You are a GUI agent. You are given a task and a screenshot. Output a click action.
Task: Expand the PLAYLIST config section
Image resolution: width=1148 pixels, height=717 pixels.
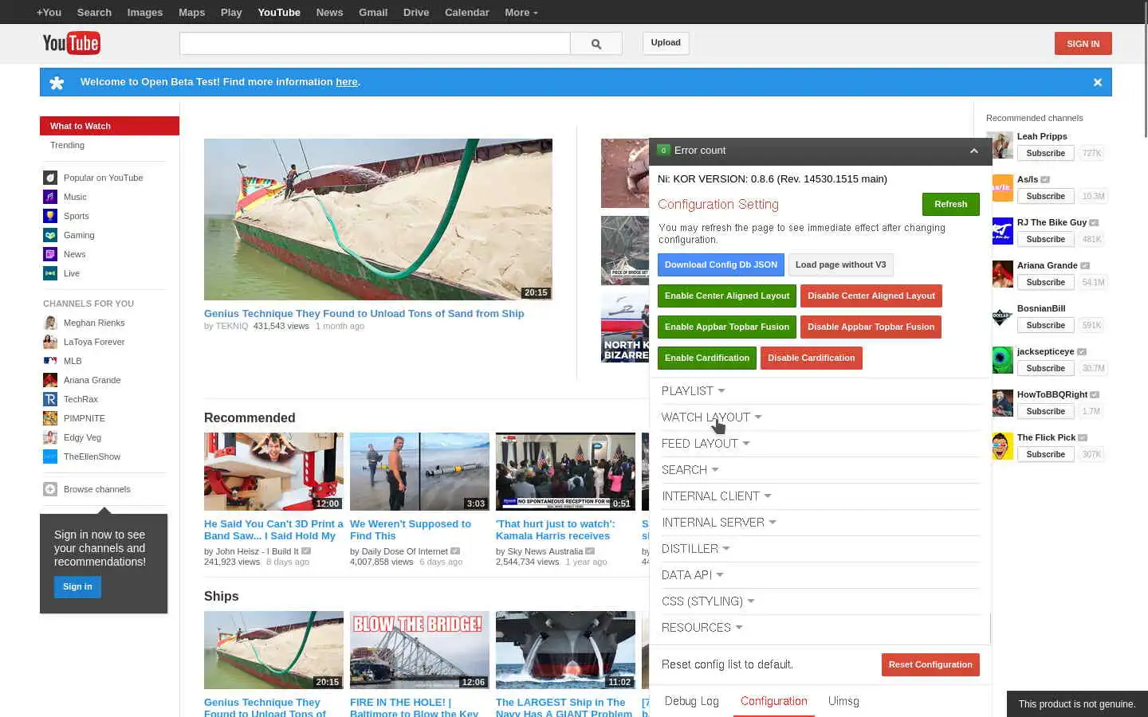(693, 390)
